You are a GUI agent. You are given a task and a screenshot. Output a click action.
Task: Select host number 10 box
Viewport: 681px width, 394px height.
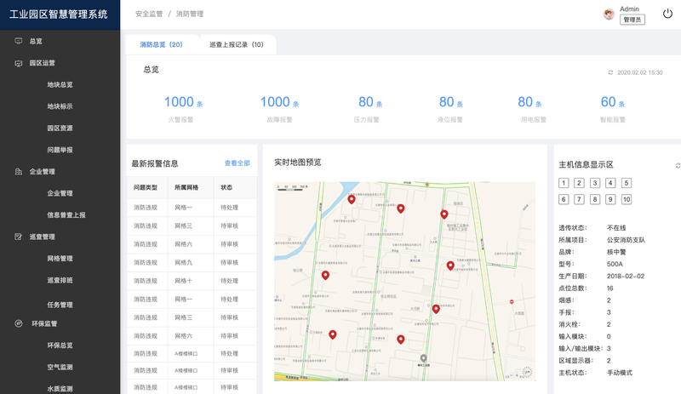(626, 199)
